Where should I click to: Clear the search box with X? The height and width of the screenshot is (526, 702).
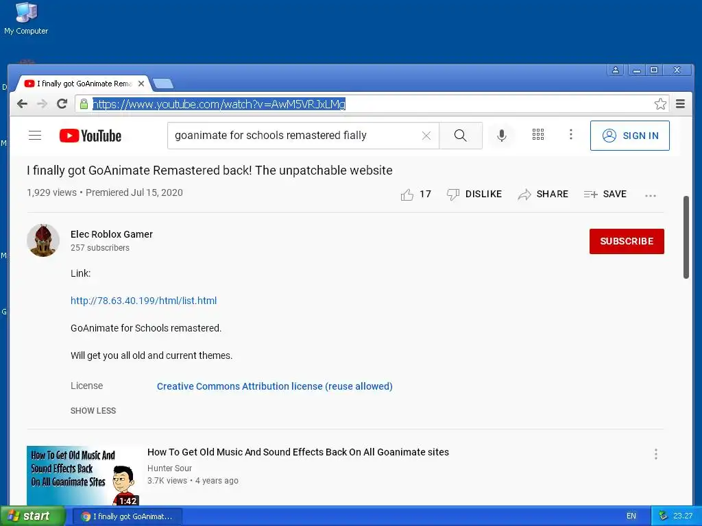(x=426, y=136)
